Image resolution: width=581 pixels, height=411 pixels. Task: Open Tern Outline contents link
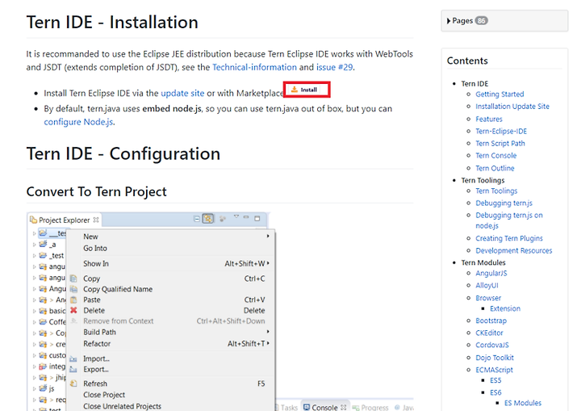[495, 168]
